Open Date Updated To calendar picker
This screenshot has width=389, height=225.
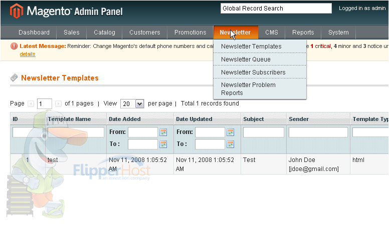(231, 144)
